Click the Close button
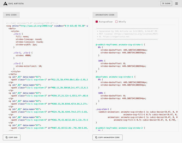 click(x=166, y=3)
